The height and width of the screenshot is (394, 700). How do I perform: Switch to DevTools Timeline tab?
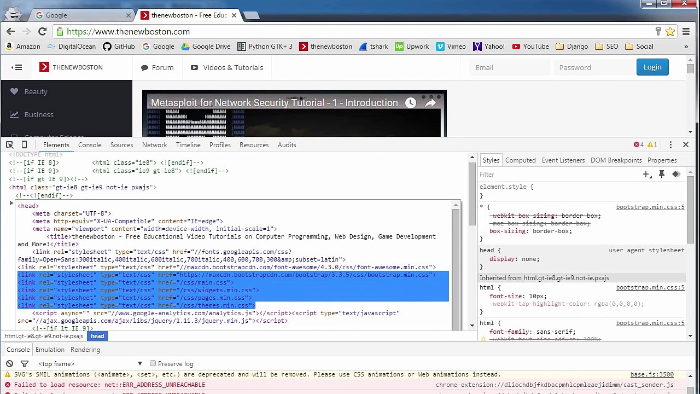188,145
